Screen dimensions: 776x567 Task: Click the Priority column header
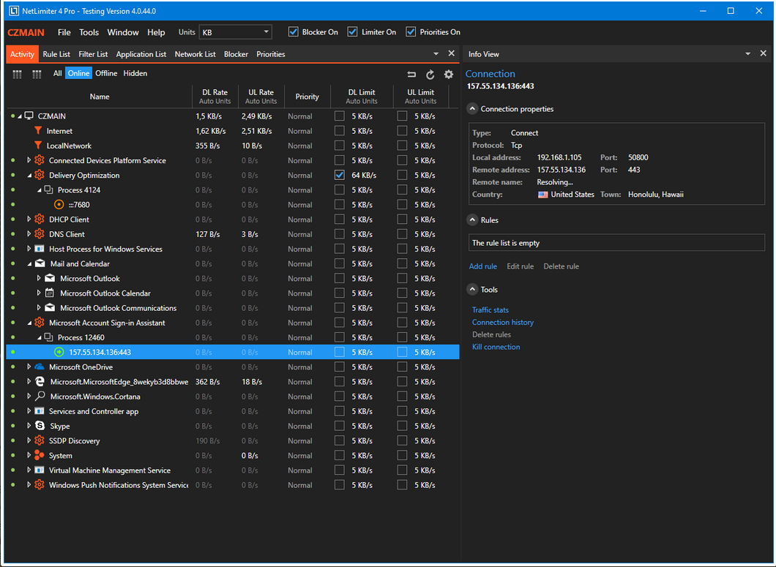point(307,97)
